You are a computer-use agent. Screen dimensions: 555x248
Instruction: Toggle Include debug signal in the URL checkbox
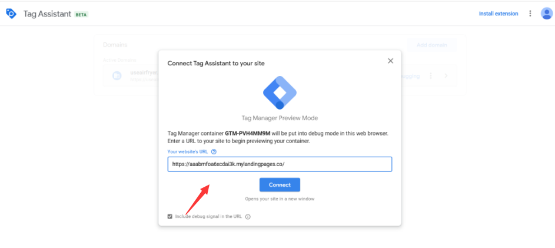[170, 217]
